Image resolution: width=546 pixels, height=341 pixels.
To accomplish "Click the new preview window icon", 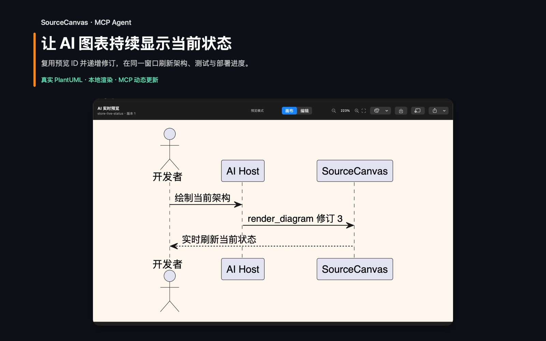I will [x=417, y=111].
